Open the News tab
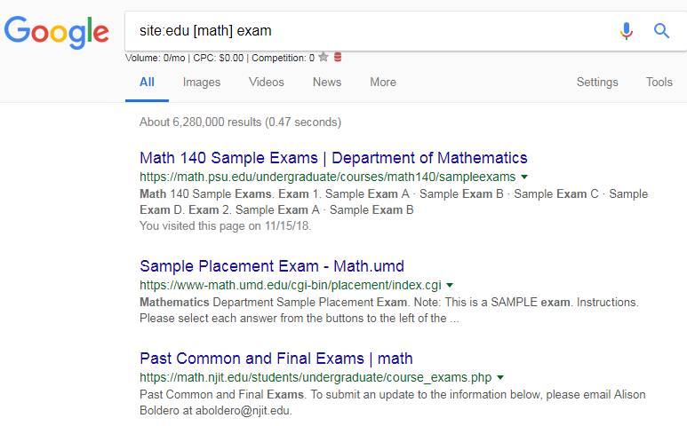This screenshot has height=426, width=687. (327, 83)
